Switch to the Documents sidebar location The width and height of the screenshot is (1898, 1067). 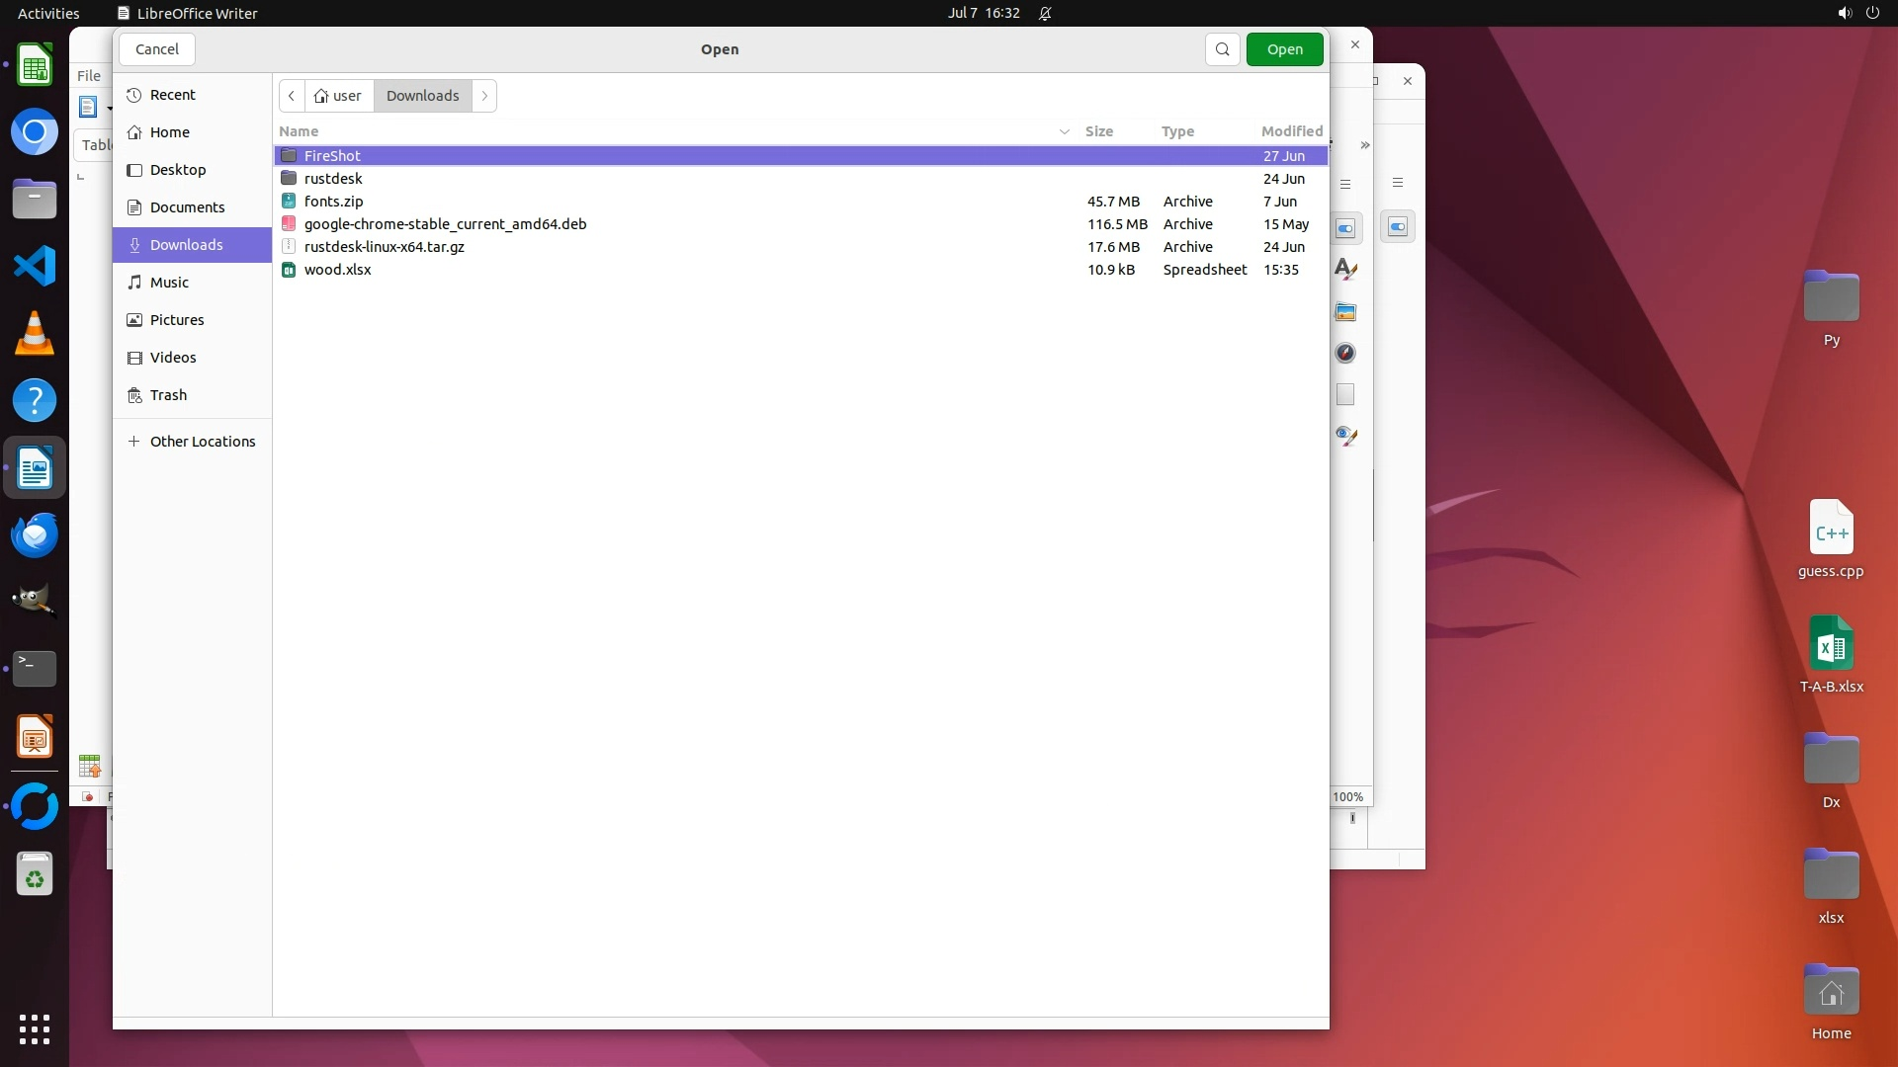[x=187, y=207]
